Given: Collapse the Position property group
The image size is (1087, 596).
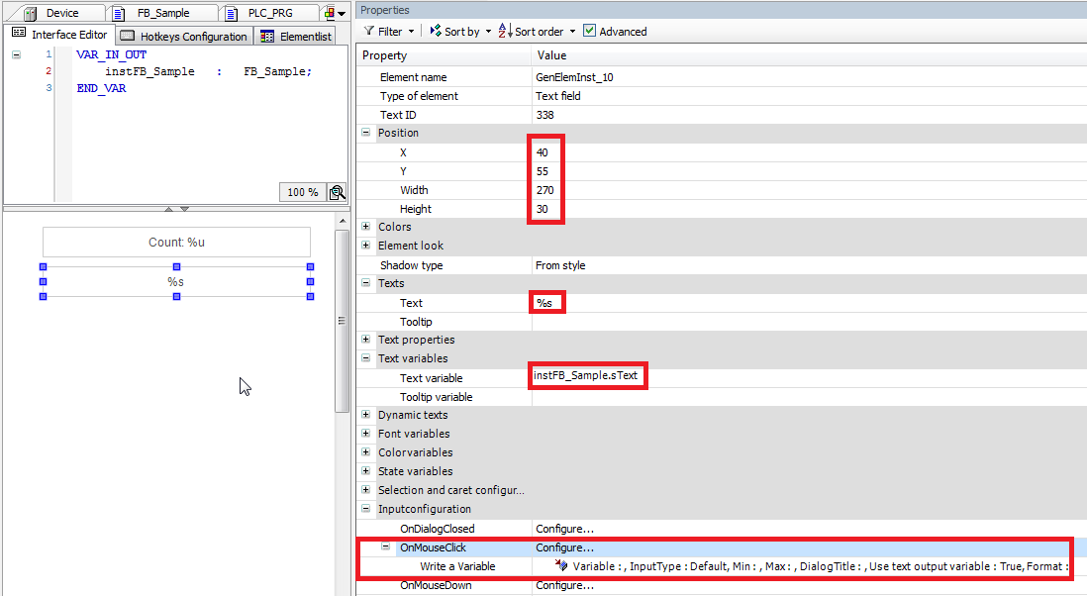Looking at the screenshot, I should pyautogui.click(x=366, y=133).
